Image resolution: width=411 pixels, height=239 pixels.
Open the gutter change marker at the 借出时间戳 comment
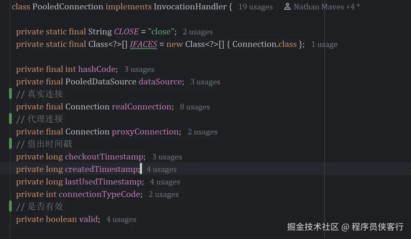[10, 144]
